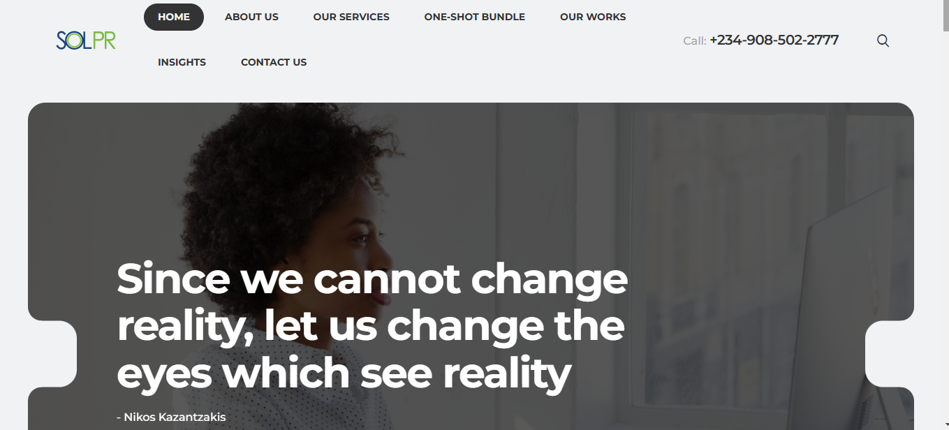The height and width of the screenshot is (430, 949).
Task: Open the ABOUT US page
Action: [x=251, y=17]
